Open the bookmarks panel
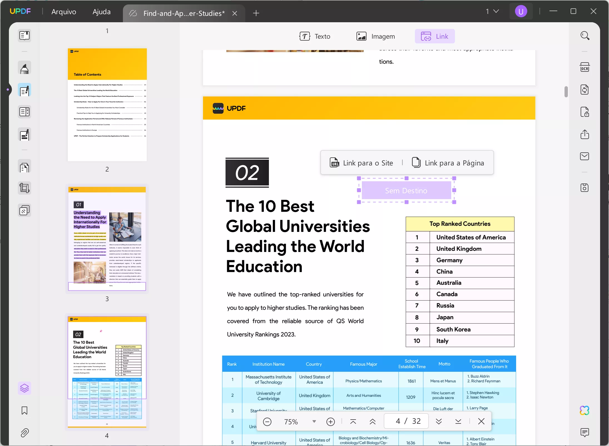This screenshot has height=446, width=609. pos(24,410)
